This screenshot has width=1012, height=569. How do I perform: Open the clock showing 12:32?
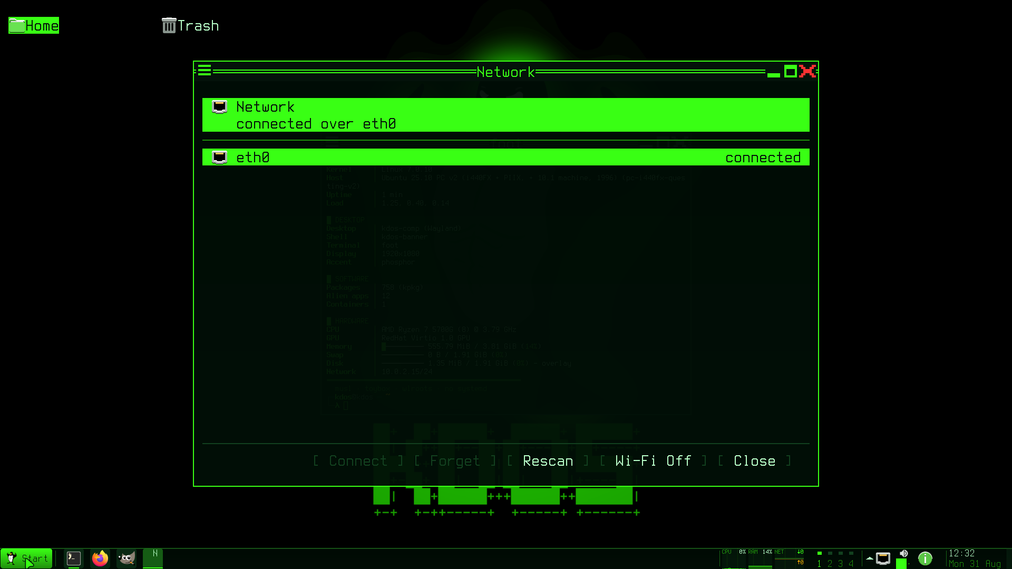coord(962,553)
